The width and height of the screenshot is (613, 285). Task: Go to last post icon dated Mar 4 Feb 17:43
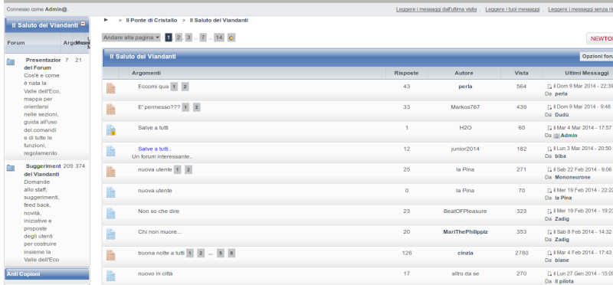point(549,253)
